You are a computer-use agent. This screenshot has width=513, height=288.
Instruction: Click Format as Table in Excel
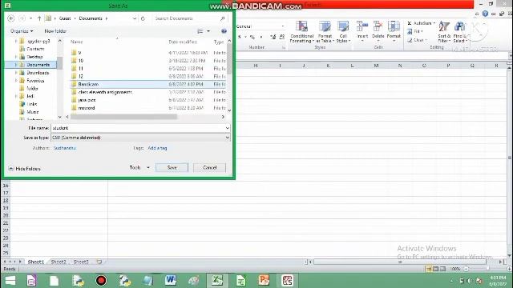(x=325, y=32)
